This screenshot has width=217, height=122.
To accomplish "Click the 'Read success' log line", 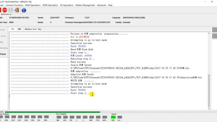I will [x=78, y=62].
